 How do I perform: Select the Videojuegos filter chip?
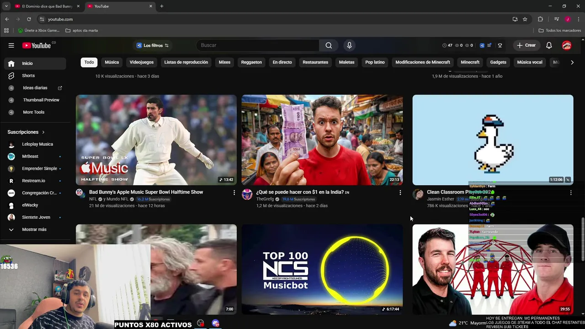click(142, 62)
